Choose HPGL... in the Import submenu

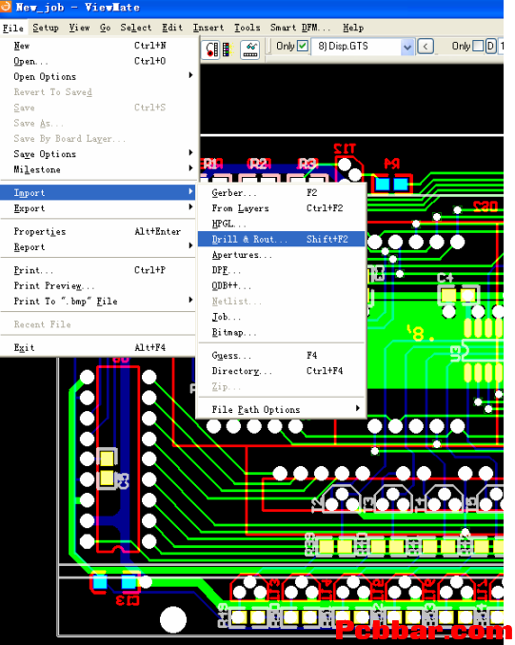tap(282, 224)
